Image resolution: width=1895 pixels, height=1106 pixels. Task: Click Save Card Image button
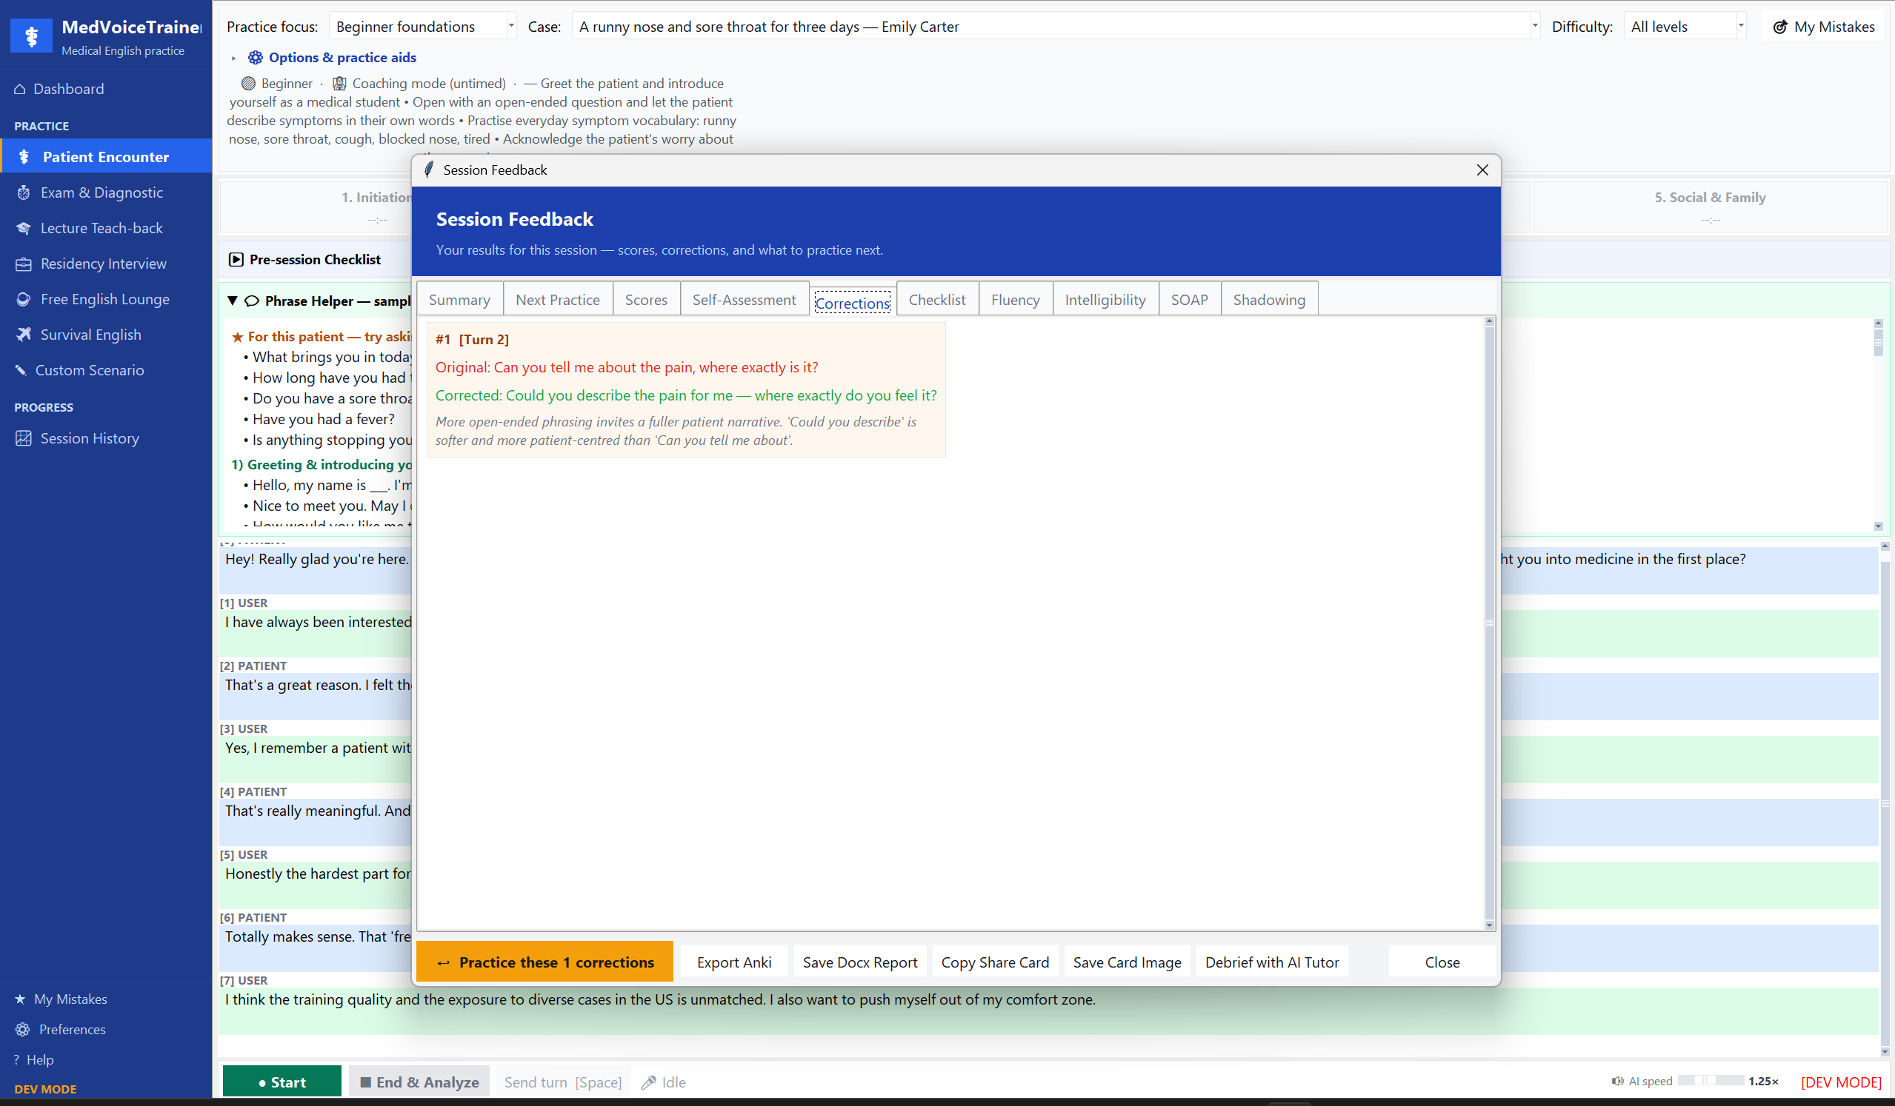point(1127,962)
